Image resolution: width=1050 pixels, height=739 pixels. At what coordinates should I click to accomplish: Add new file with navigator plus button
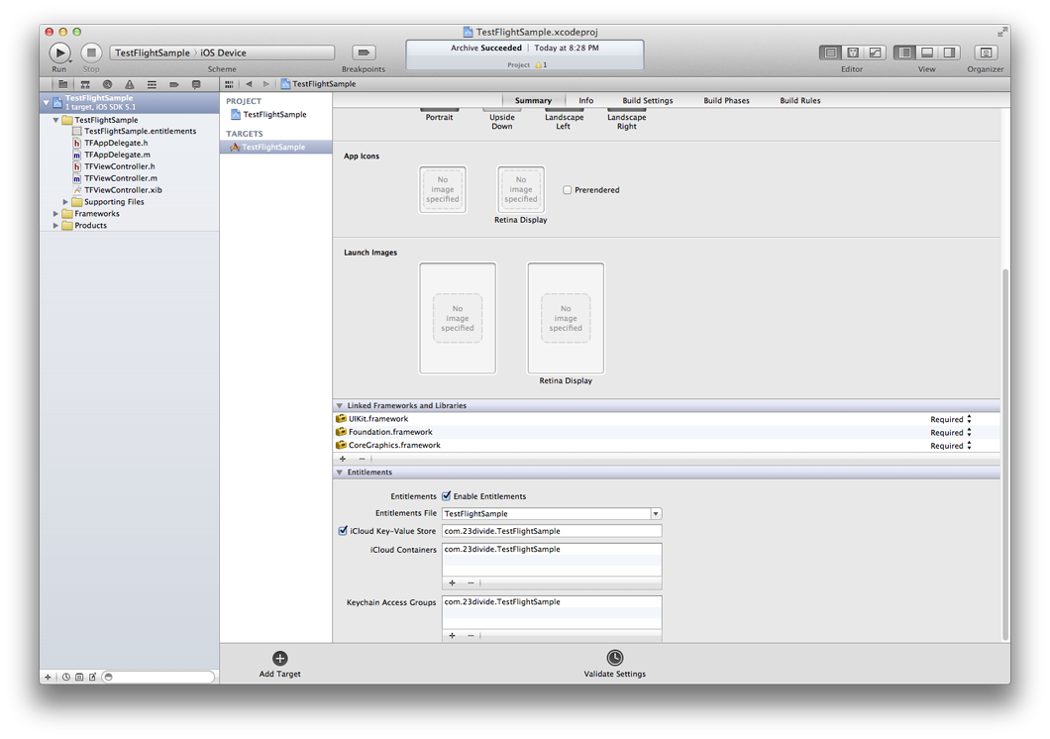pyautogui.click(x=48, y=677)
